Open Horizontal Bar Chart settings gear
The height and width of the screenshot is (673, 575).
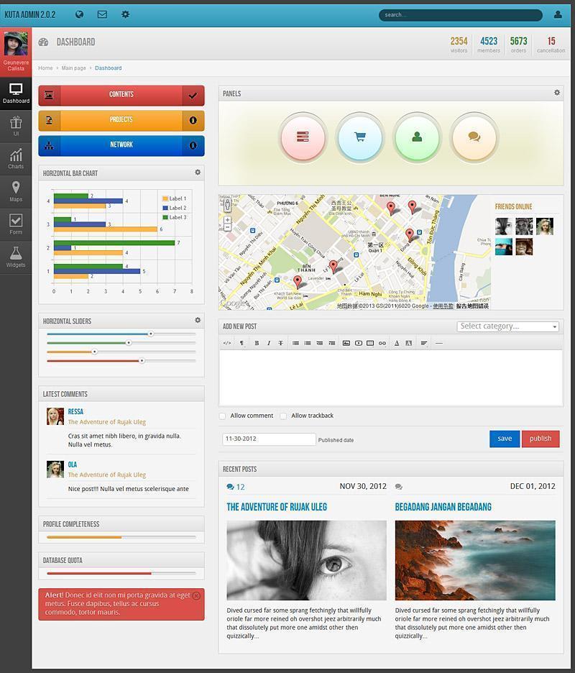[x=198, y=173]
